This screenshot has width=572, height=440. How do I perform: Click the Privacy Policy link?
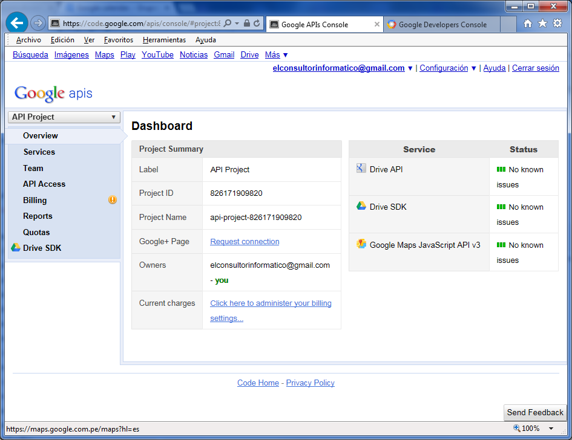pyautogui.click(x=310, y=383)
